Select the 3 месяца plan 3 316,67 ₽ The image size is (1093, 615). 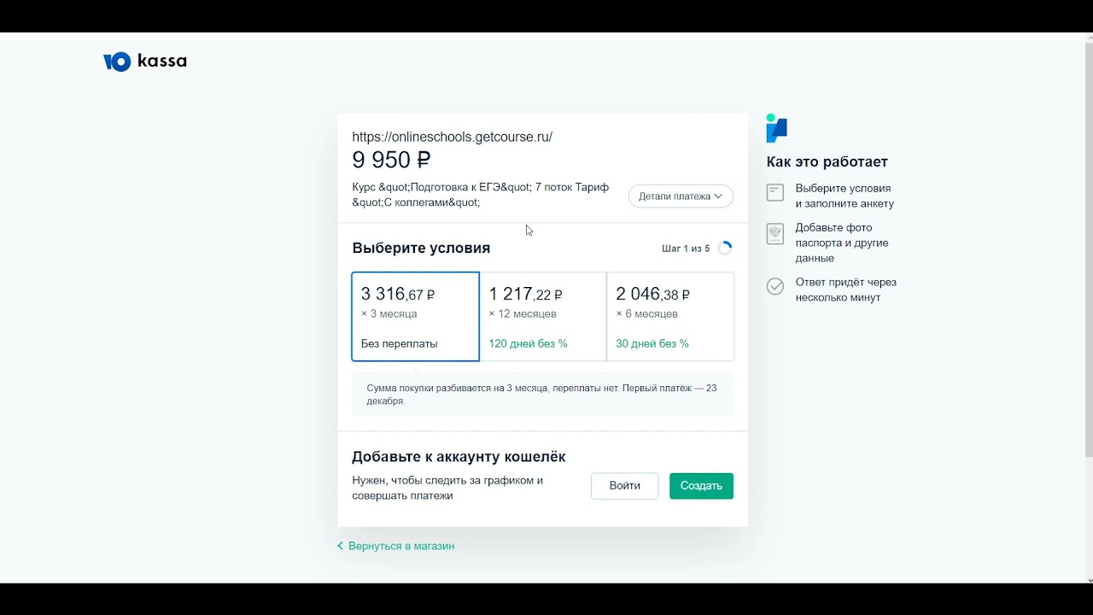coord(415,317)
